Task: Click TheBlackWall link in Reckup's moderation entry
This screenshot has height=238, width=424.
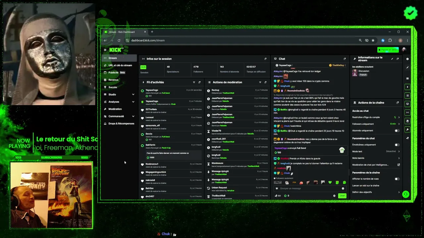Action: click(x=228, y=93)
